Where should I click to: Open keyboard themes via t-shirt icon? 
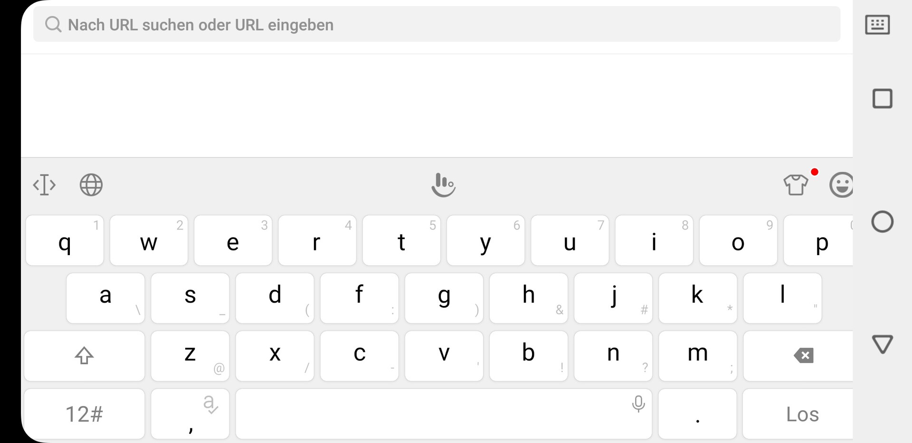(x=796, y=185)
